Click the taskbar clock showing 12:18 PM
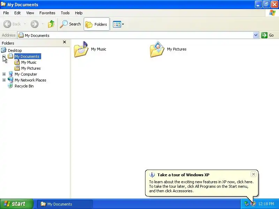Viewport: 279px width, 209px height. tap(266, 204)
